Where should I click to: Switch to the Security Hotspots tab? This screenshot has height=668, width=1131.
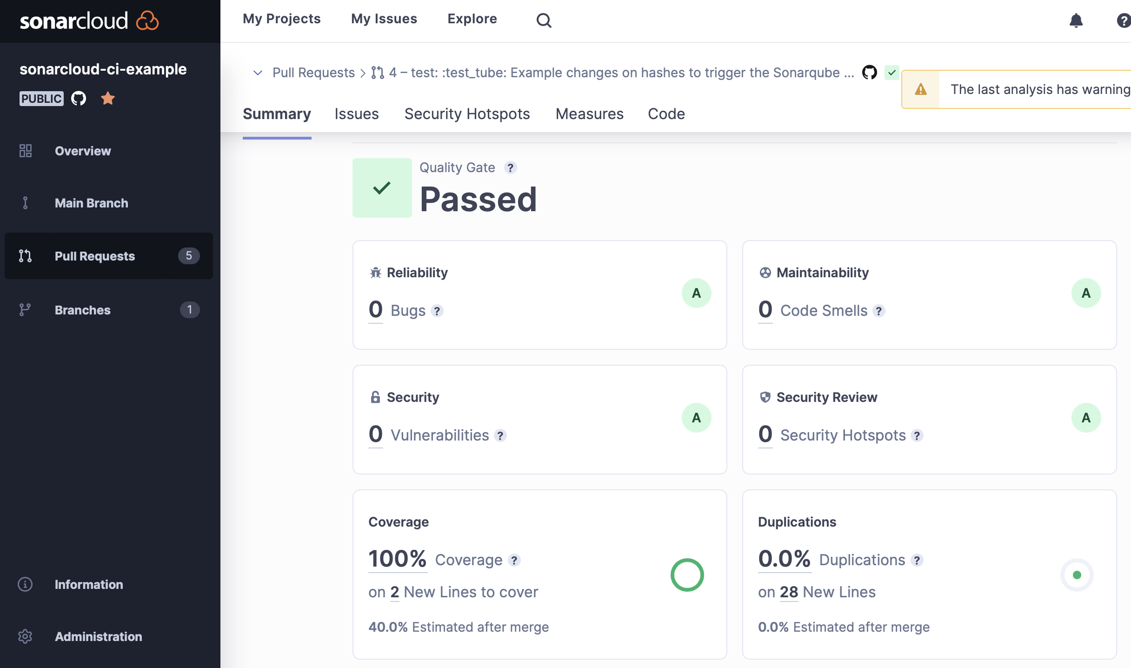467,114
